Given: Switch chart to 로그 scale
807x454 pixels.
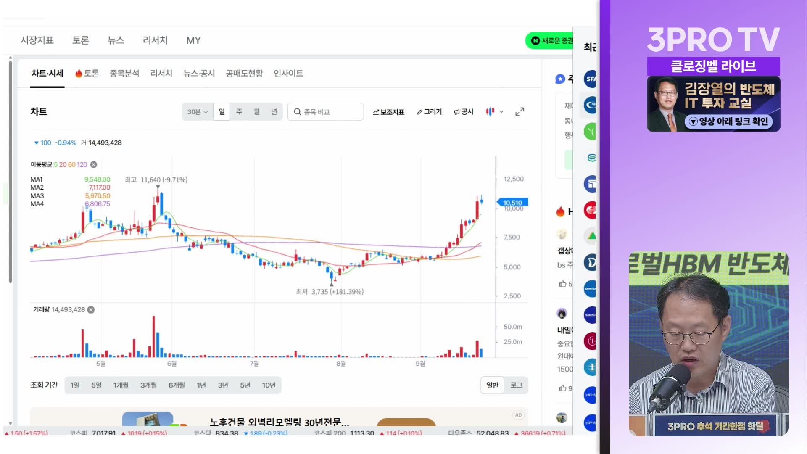Looking at the screenshot, I should pos(516,385).
